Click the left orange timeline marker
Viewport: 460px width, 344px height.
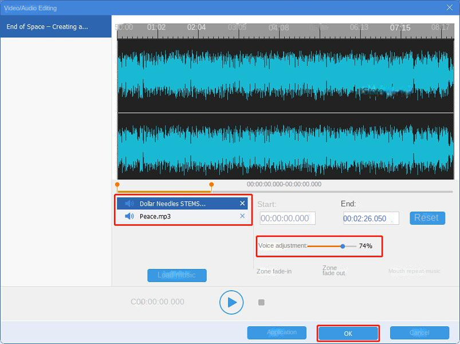click(x=117, y=185)
